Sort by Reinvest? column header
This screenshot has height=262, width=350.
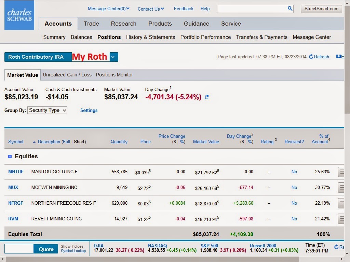(294, 142)
